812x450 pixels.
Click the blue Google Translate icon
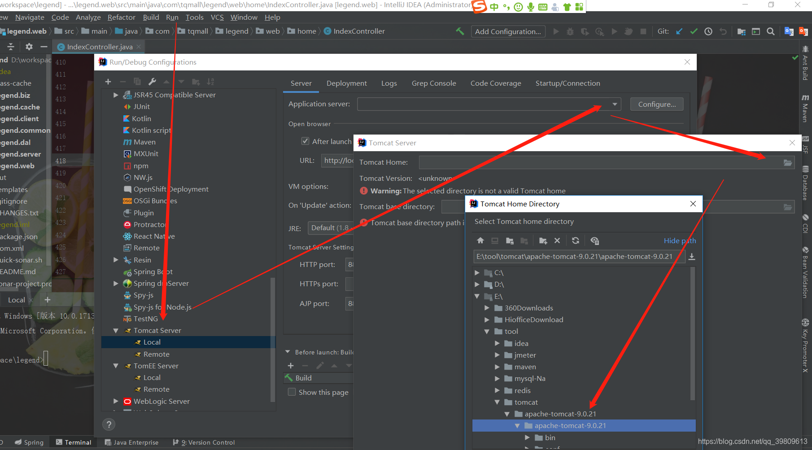[789, 31]
